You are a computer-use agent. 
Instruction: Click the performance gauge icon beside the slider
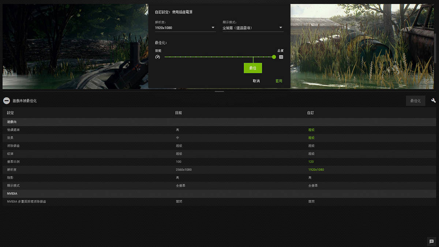[158, 57]
